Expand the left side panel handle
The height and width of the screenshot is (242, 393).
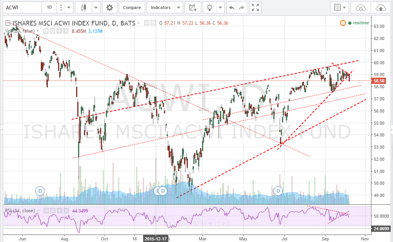pos(2,130)
